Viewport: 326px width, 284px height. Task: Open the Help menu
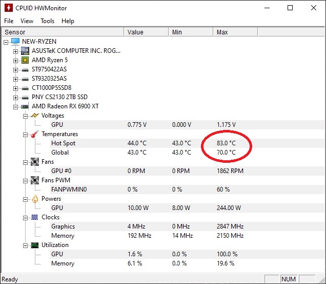click(x=68, y=21)
